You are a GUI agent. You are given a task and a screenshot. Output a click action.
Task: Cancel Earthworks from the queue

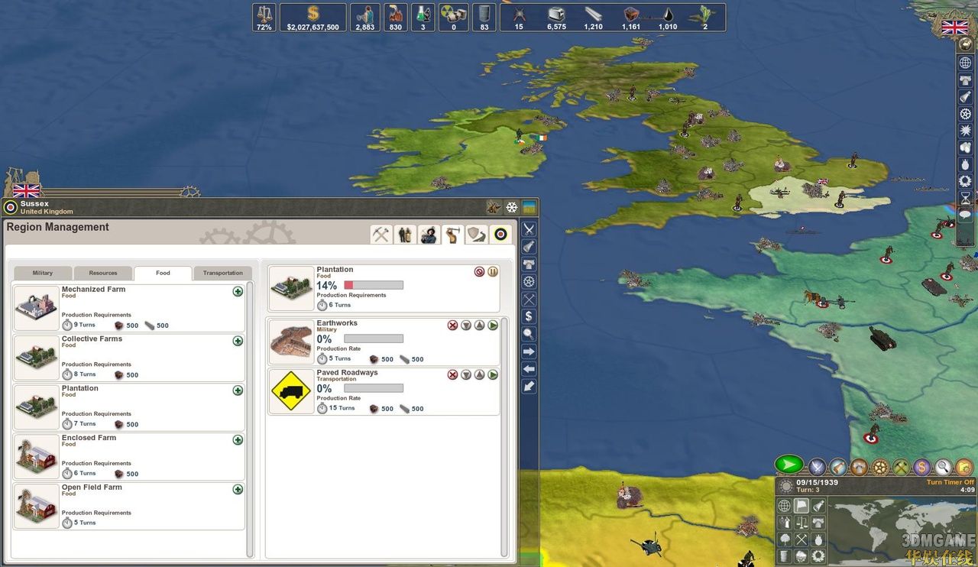[x=452, y=326]
